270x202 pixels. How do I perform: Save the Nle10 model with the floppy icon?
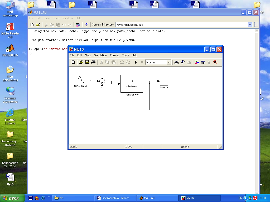tap(87, 62)
